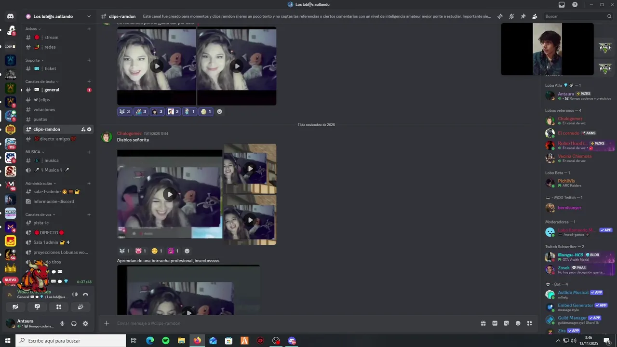The width and height of the screenshot is (617, 347).
Task: Collapse the Administración category
Action: (x=41, y=183)
